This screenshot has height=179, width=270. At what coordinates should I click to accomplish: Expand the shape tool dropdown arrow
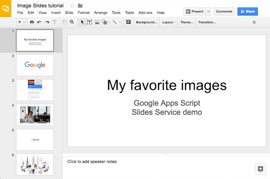coord(109,22)
